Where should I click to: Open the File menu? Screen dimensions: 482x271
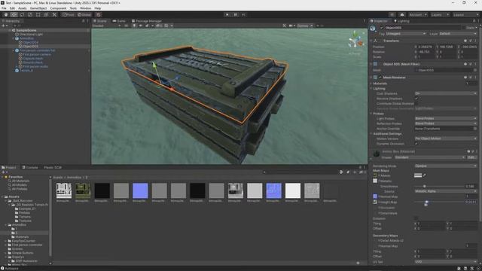pos(4,8)
